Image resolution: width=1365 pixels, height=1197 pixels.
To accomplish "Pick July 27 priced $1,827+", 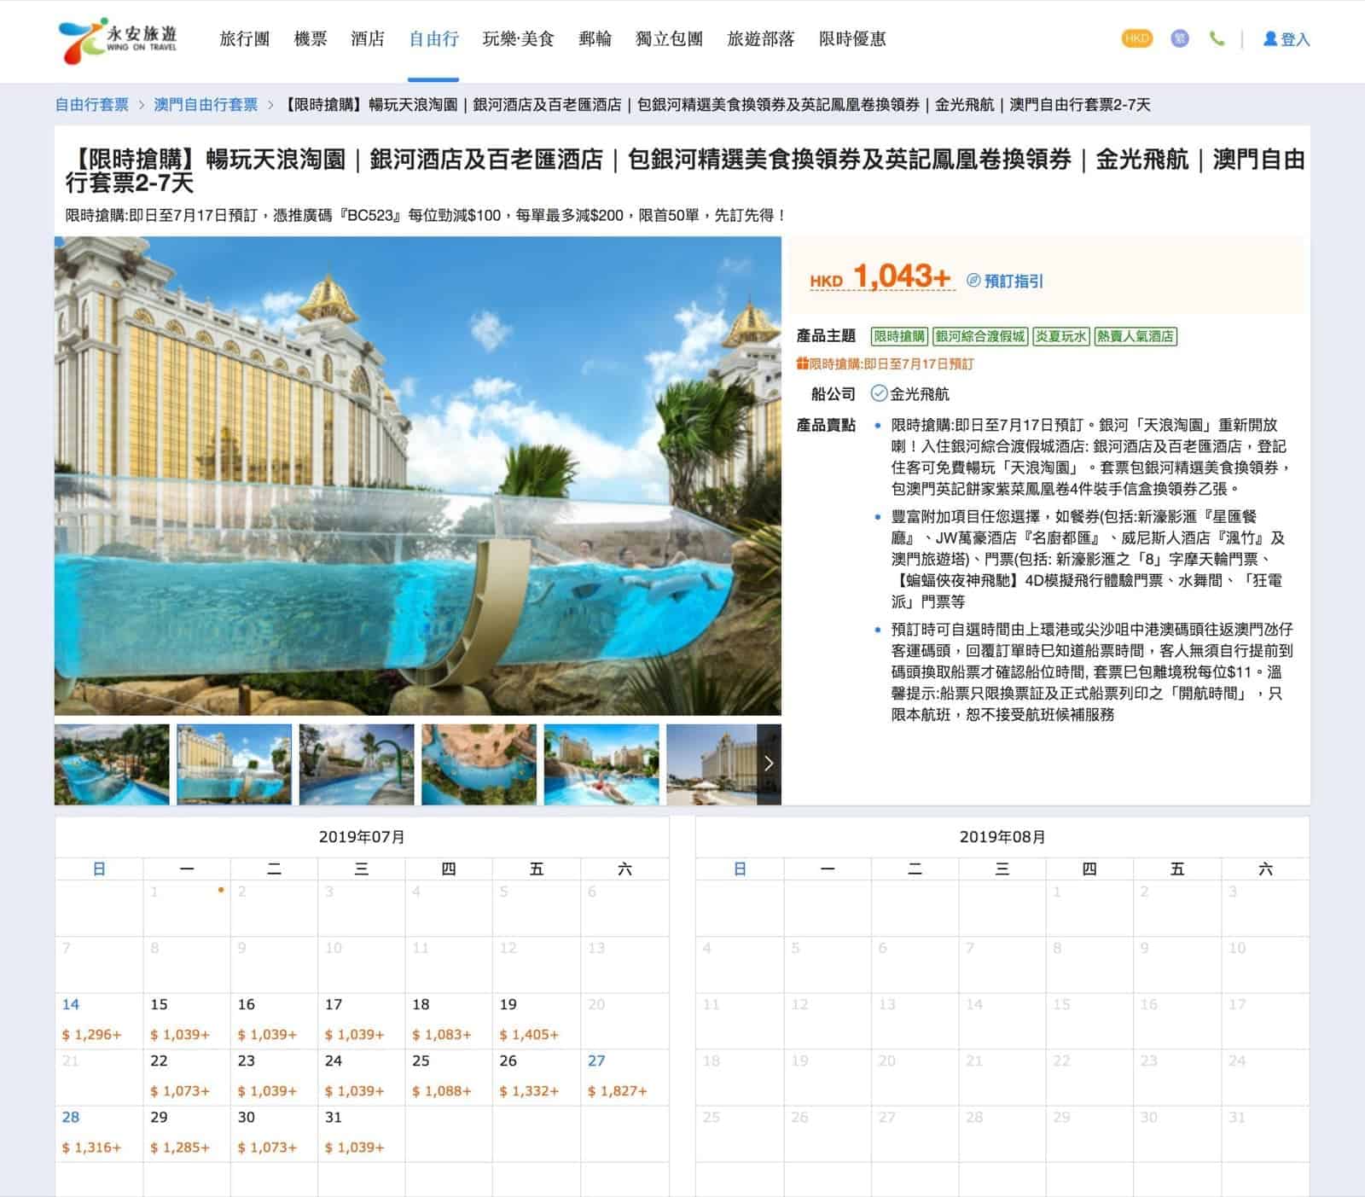I will tap(624, 1077).
